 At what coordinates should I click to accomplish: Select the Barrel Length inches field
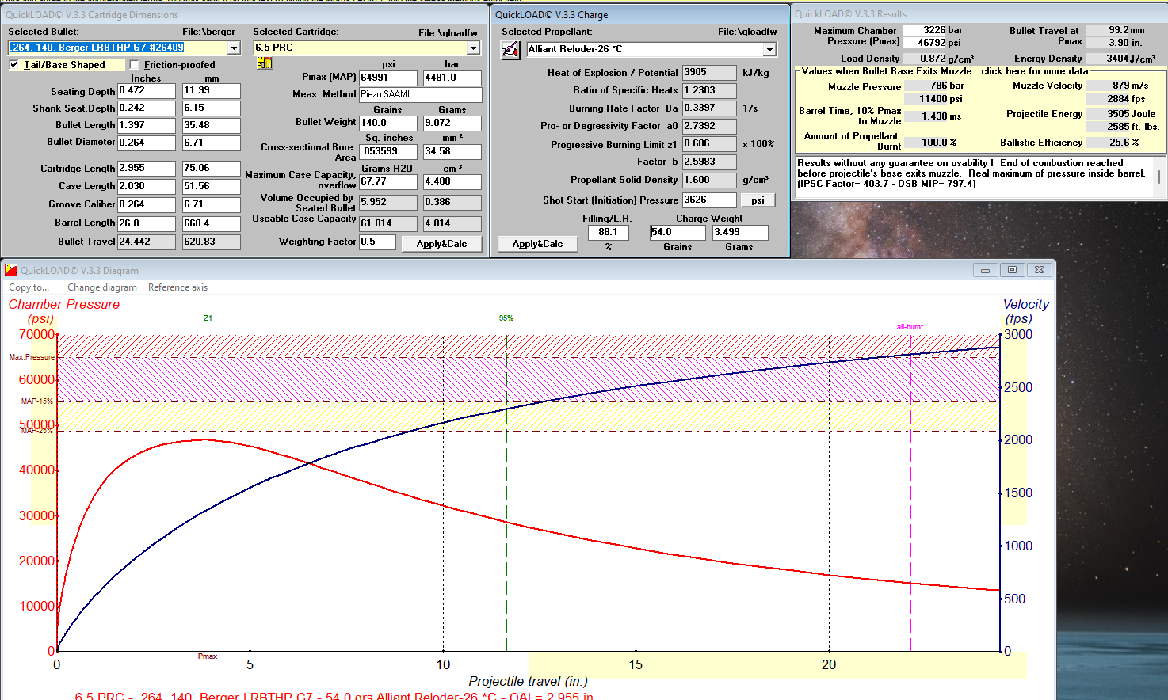pyautogui.click(x=147, y=223)
